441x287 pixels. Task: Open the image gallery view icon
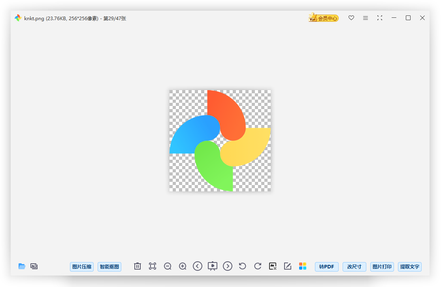tap(34, 266)
